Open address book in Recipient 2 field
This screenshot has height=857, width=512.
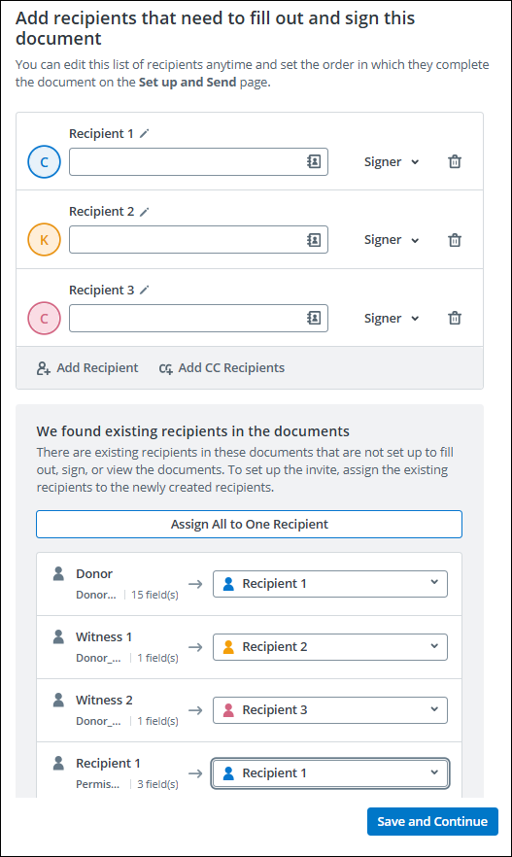[314, 239]
